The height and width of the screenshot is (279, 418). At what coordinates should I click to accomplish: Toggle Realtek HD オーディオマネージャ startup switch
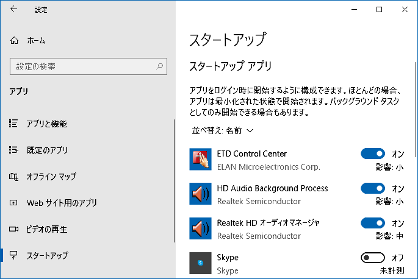click(373, 223)
